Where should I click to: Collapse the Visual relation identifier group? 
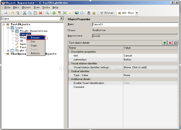pyautogui.click(x=70, y=63)
